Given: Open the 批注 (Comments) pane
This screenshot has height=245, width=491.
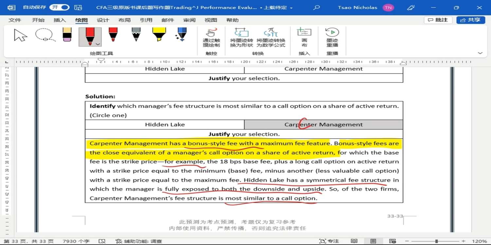Looking at the screenshot, I should pos(438,20).
